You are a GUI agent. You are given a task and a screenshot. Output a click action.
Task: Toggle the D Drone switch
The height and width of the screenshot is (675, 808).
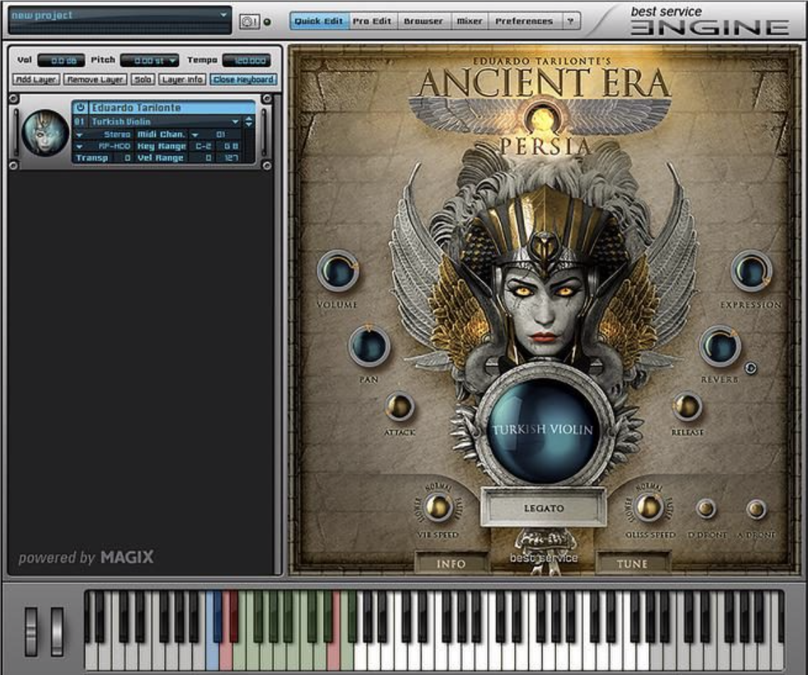706,509
